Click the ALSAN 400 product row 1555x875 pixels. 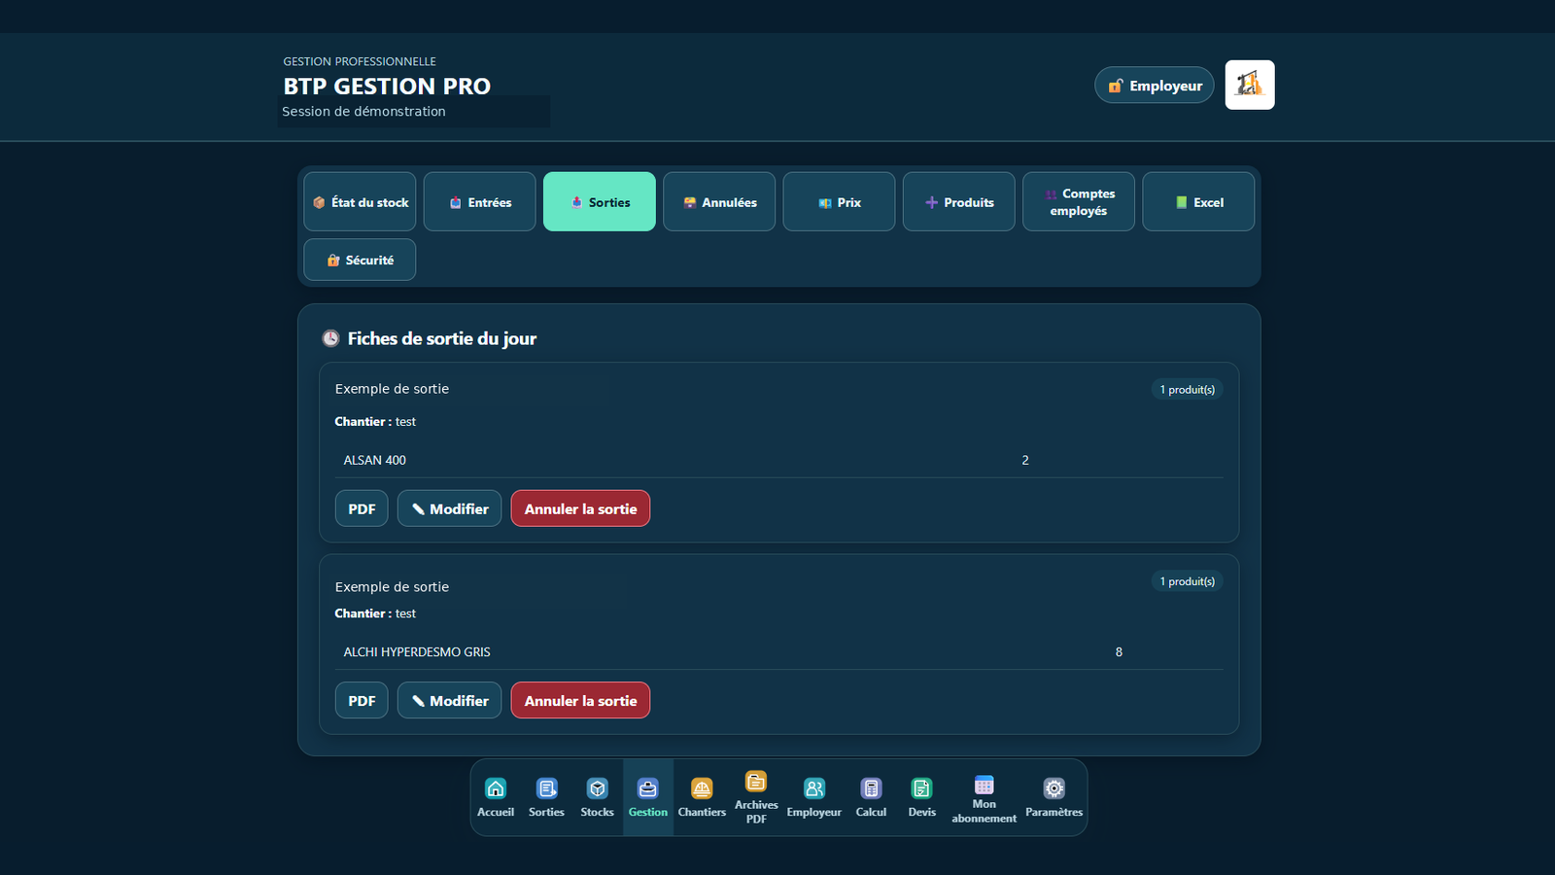coord(778,460)
